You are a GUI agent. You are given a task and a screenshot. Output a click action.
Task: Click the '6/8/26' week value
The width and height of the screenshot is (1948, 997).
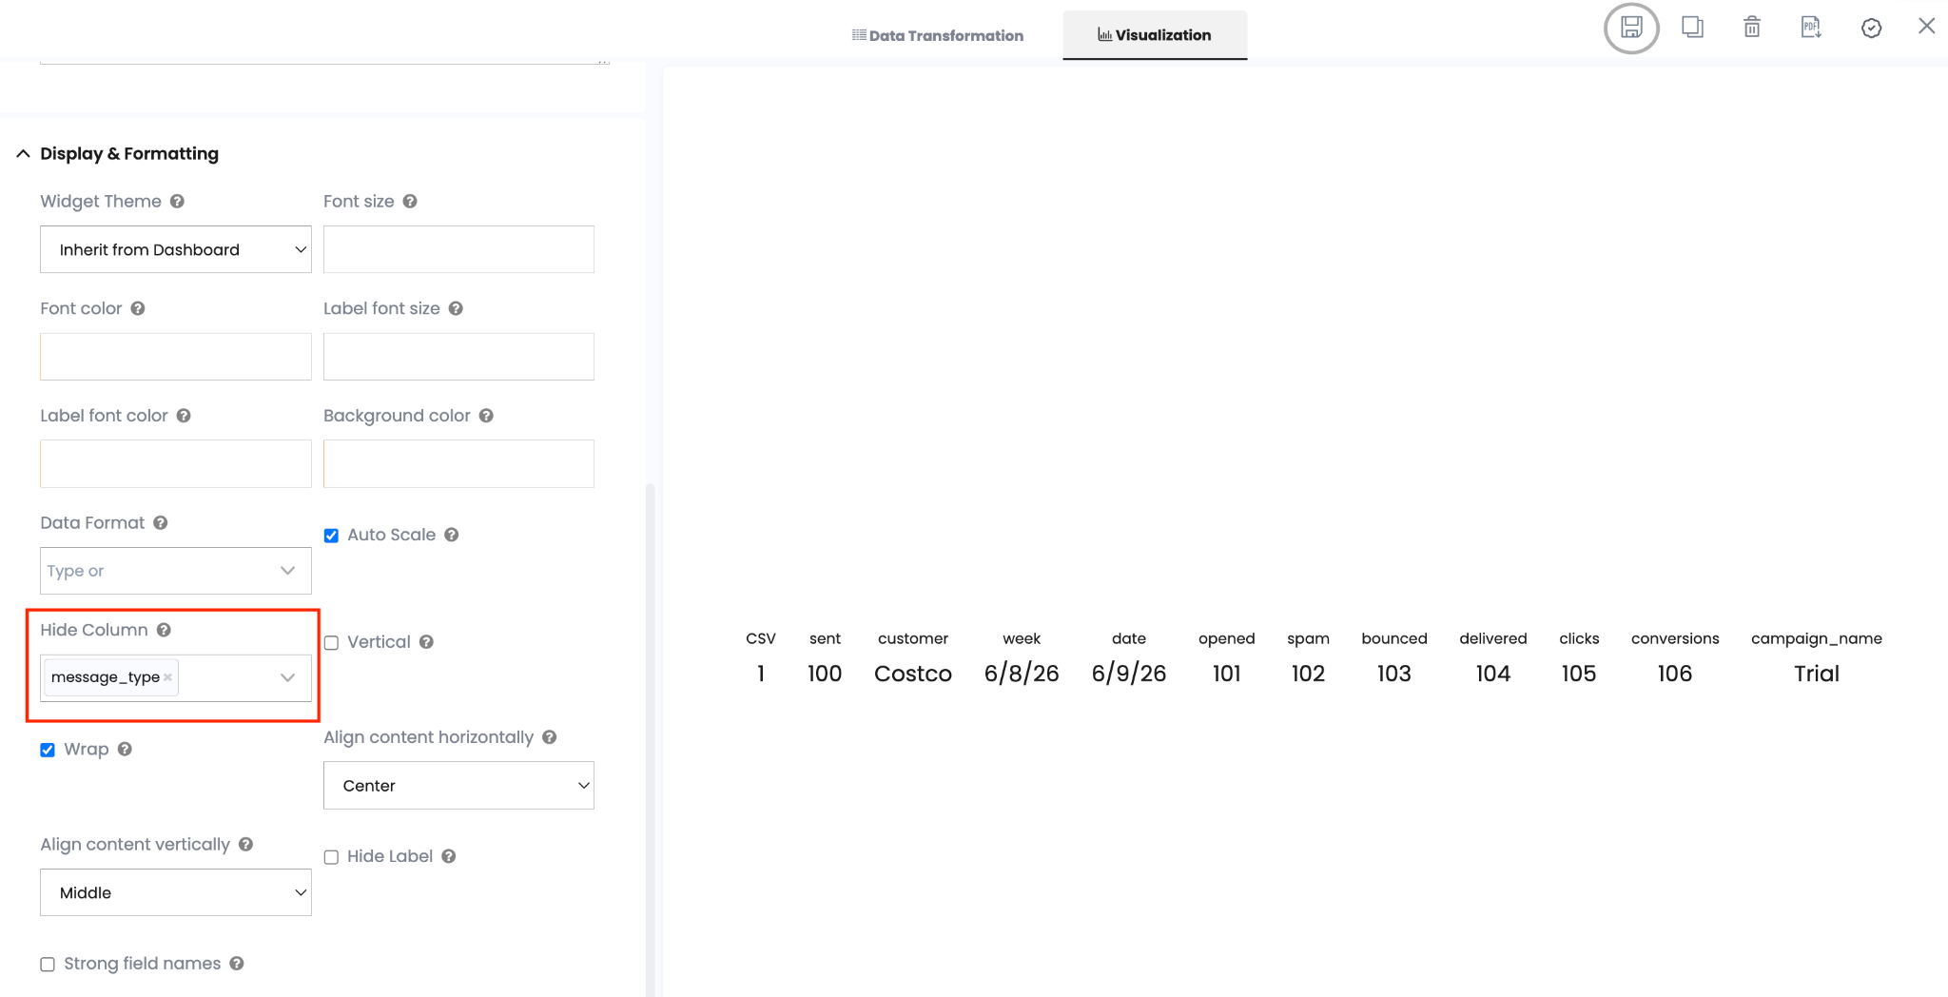pyautogui.click(x=1022, y=674)
